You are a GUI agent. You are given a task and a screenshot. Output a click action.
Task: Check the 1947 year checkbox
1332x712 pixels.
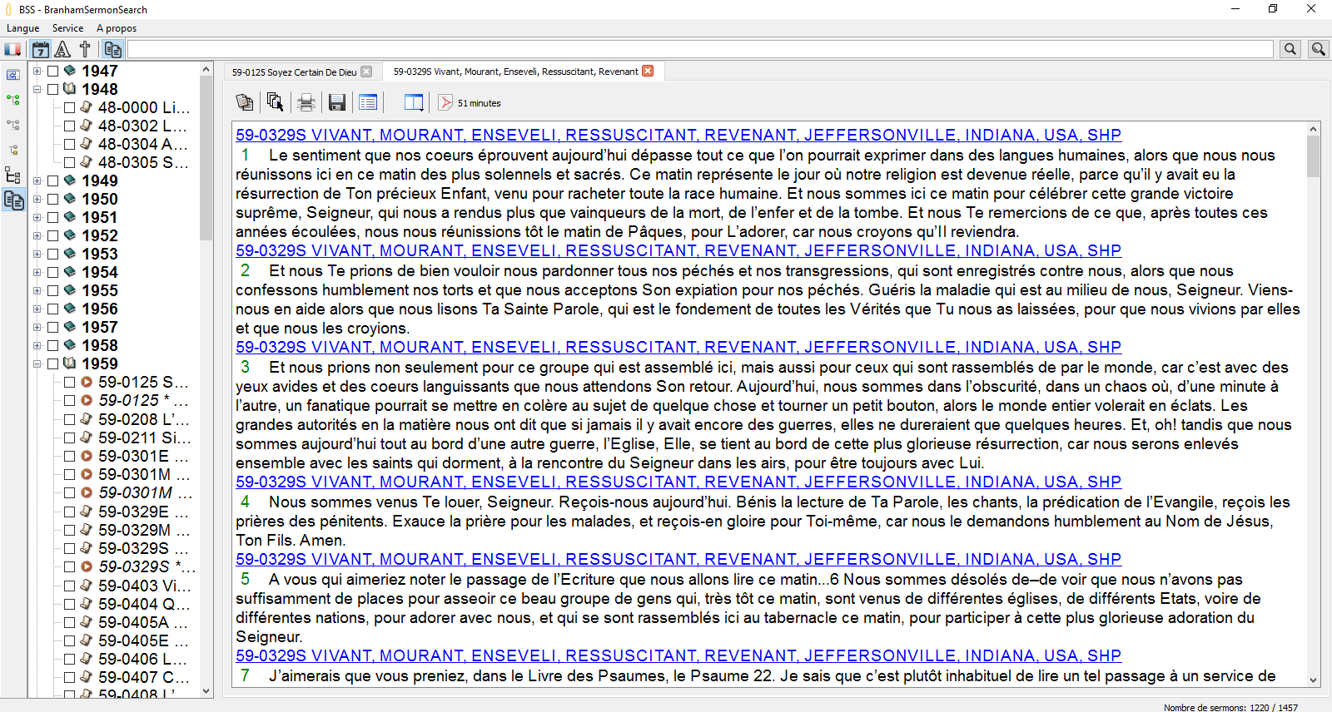tap(52, 71)
